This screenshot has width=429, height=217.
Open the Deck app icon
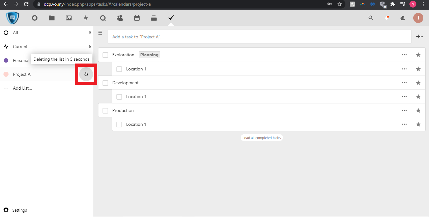[x=154, y=18]
